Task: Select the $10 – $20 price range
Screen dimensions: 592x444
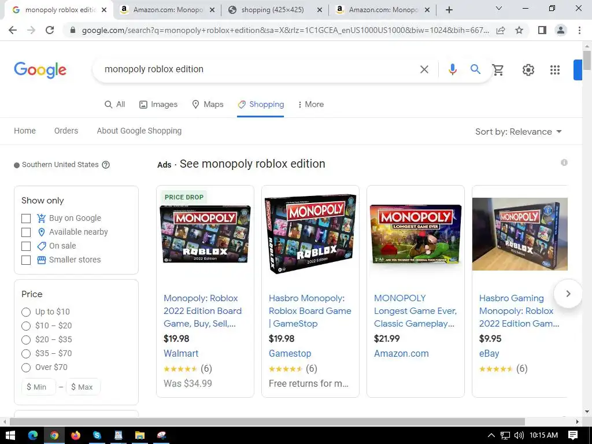Action: tap(26, 326)
